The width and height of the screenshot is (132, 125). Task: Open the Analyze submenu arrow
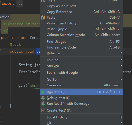tap(121, 66)
